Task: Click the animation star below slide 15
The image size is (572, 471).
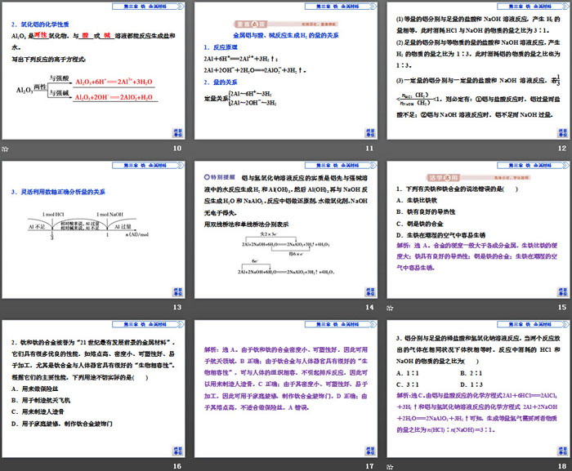Action: (x=388, y=307)
